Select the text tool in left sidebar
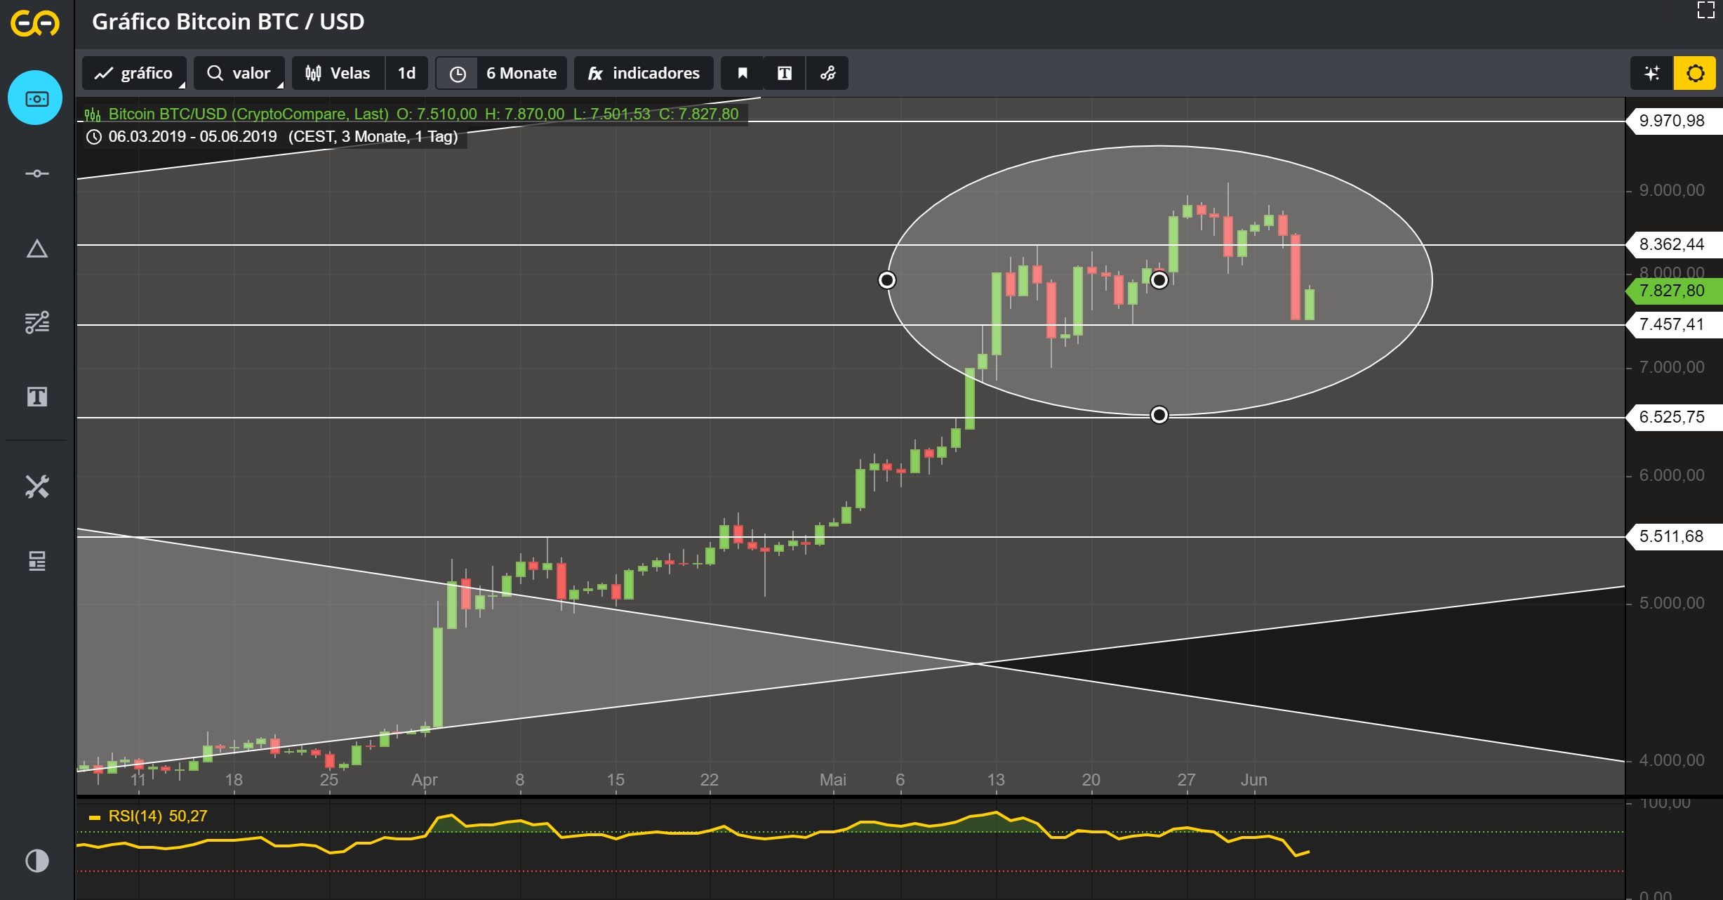The image size is (1723, 900). [x=36, y=397]
